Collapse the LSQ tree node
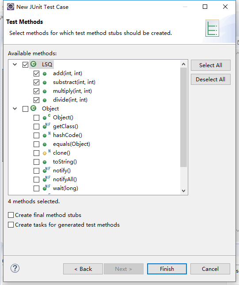The height and width of the screenshot is (285, 239). 15,65
